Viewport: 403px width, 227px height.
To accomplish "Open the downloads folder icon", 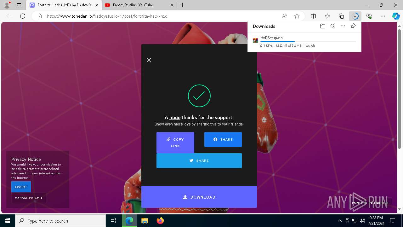I will 322,26.
